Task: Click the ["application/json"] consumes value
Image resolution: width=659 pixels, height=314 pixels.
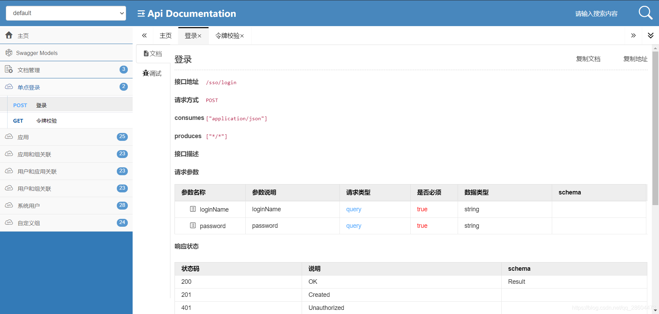Action: [x=236, y=119]
